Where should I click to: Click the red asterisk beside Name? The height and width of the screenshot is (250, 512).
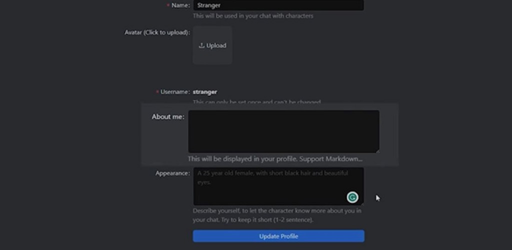[168, 5]
